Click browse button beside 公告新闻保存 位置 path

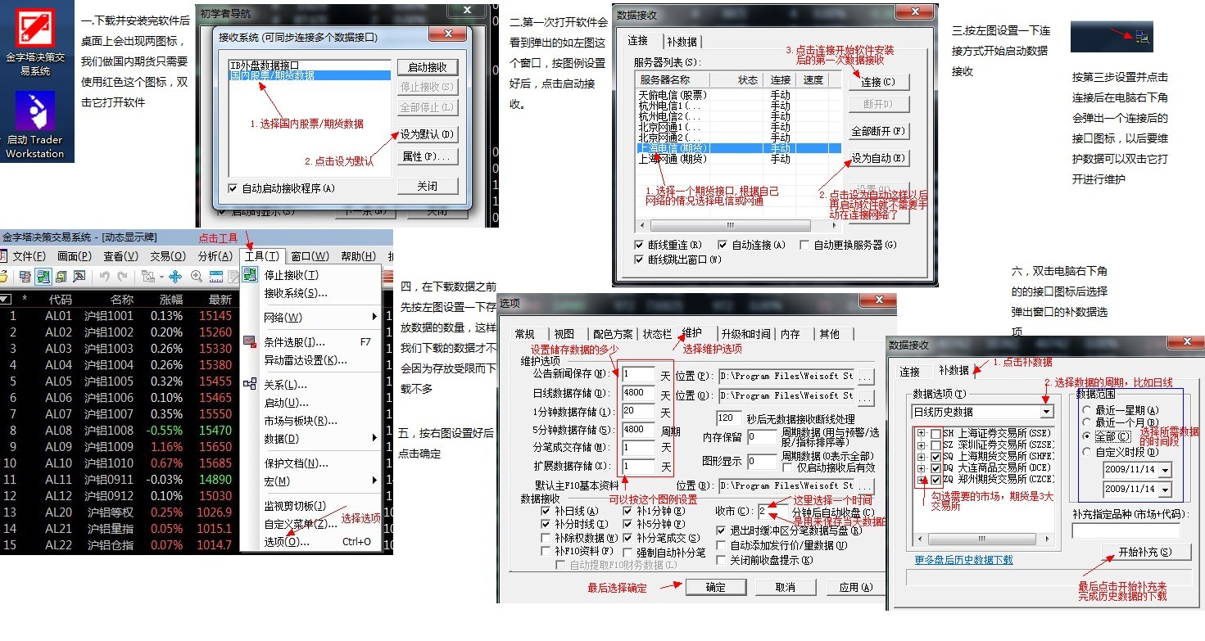point(866,377)
